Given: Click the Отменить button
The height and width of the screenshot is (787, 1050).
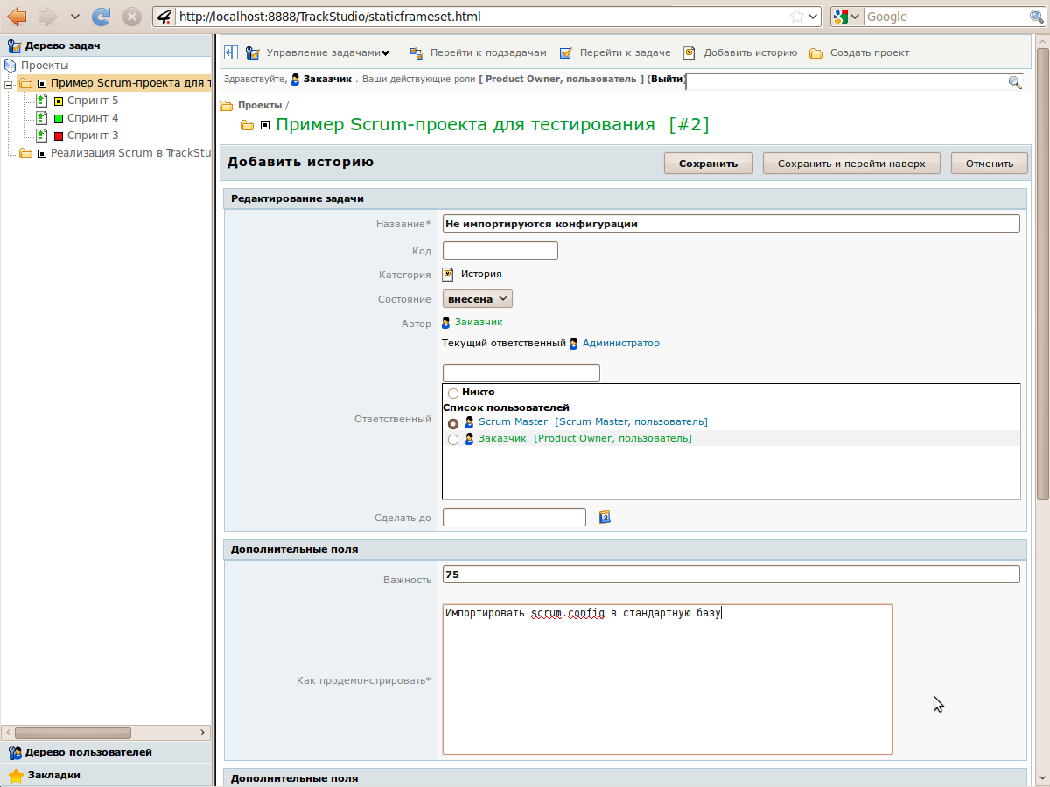Looking at the screenshot, I should [989, 164].
